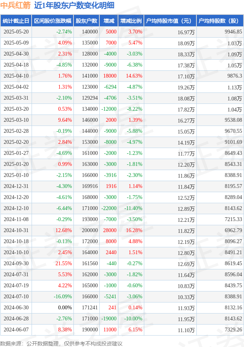Click the 21.55% price change cell
The image size is (244, 347).
pyautogui.click(x=53, y=264)
